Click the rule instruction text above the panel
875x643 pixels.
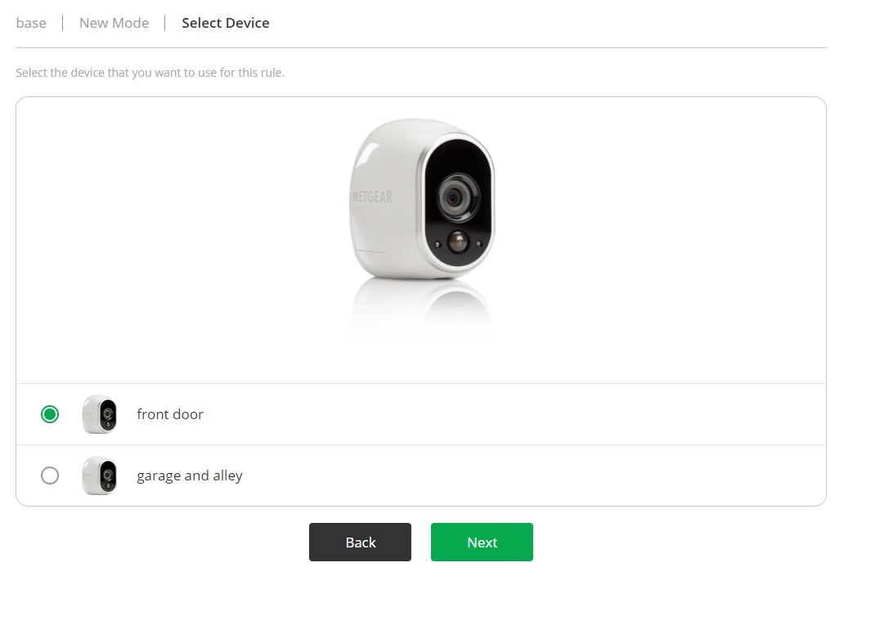pyautogui.click(x=150, y=72)
